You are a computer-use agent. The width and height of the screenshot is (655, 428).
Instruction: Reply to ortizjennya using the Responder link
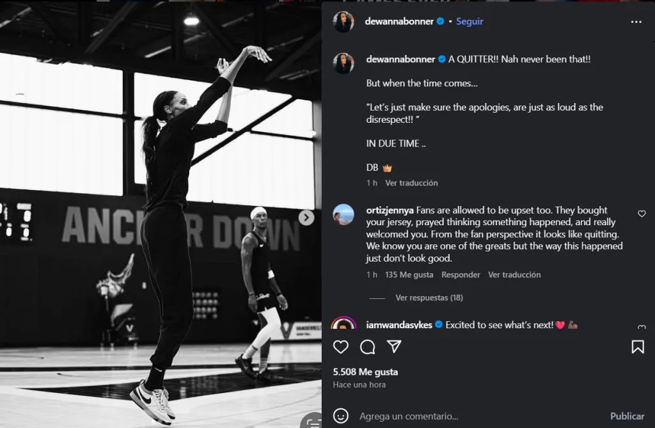tap(461, 274)
